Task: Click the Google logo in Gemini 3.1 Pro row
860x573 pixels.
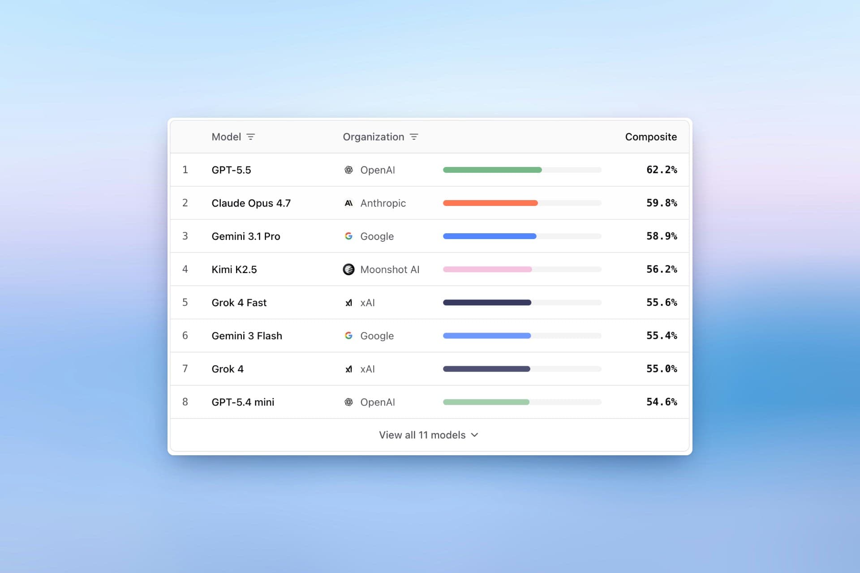Action: click(x=348, y=236)
